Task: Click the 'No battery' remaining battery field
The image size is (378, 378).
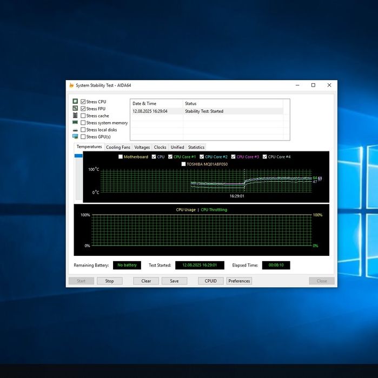Action: [127, 265]
